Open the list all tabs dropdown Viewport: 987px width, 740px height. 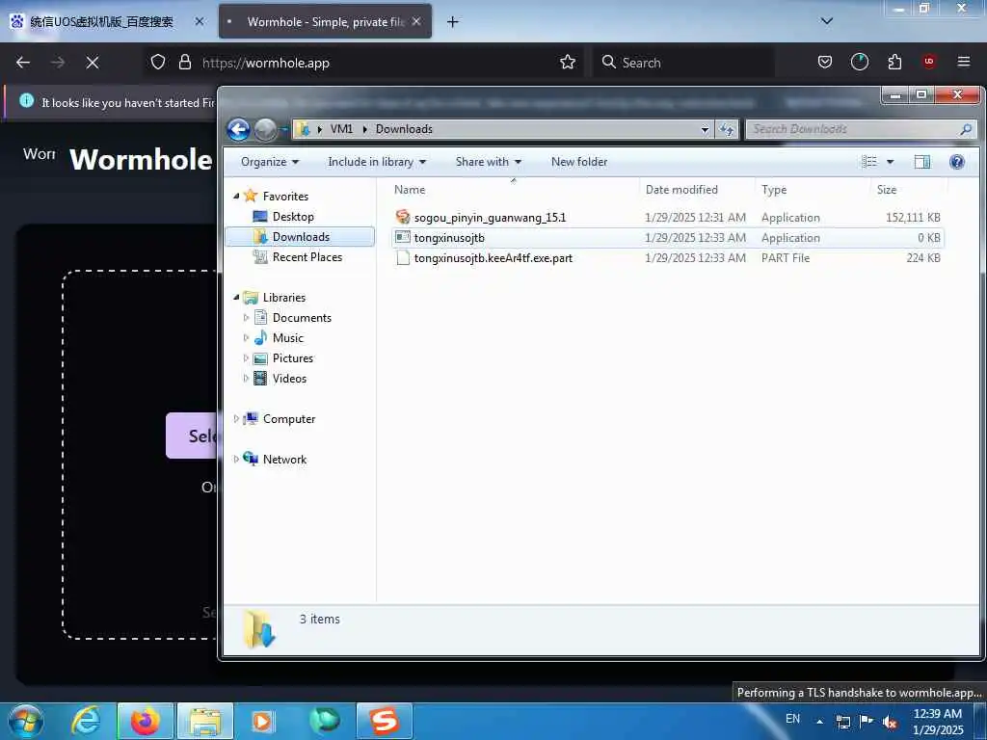827,21
